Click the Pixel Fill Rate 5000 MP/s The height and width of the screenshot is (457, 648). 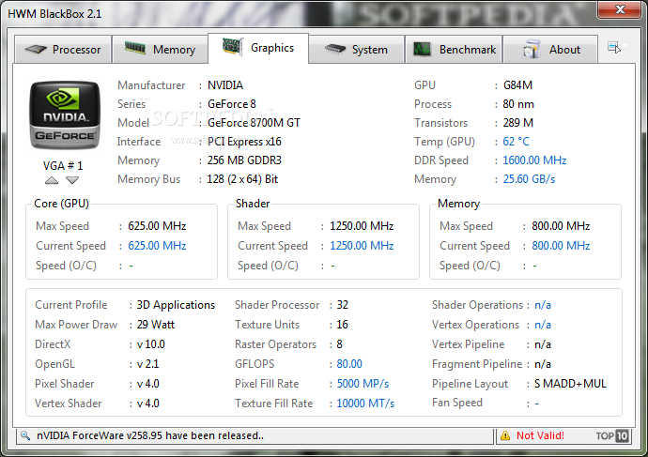(363, 384)
